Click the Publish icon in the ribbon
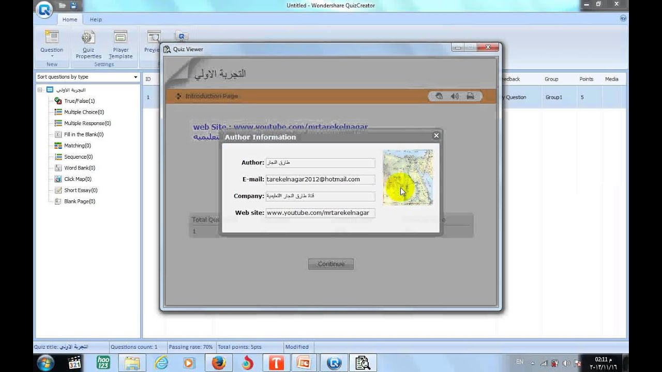This screenshot has height=372, width=662. [x=182, y=36]
